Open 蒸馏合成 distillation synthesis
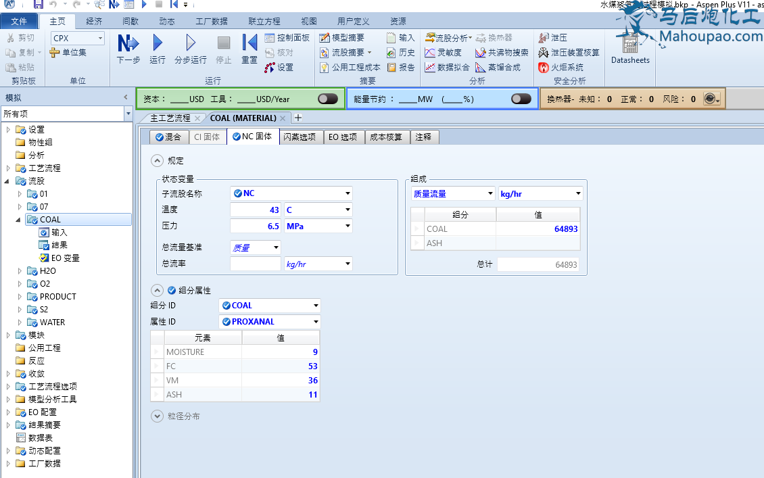 (498, 67)
